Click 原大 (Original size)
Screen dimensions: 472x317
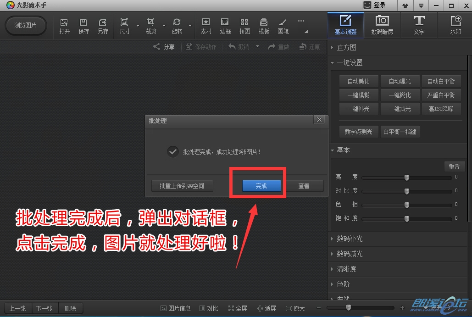click(x=295, y=308)
